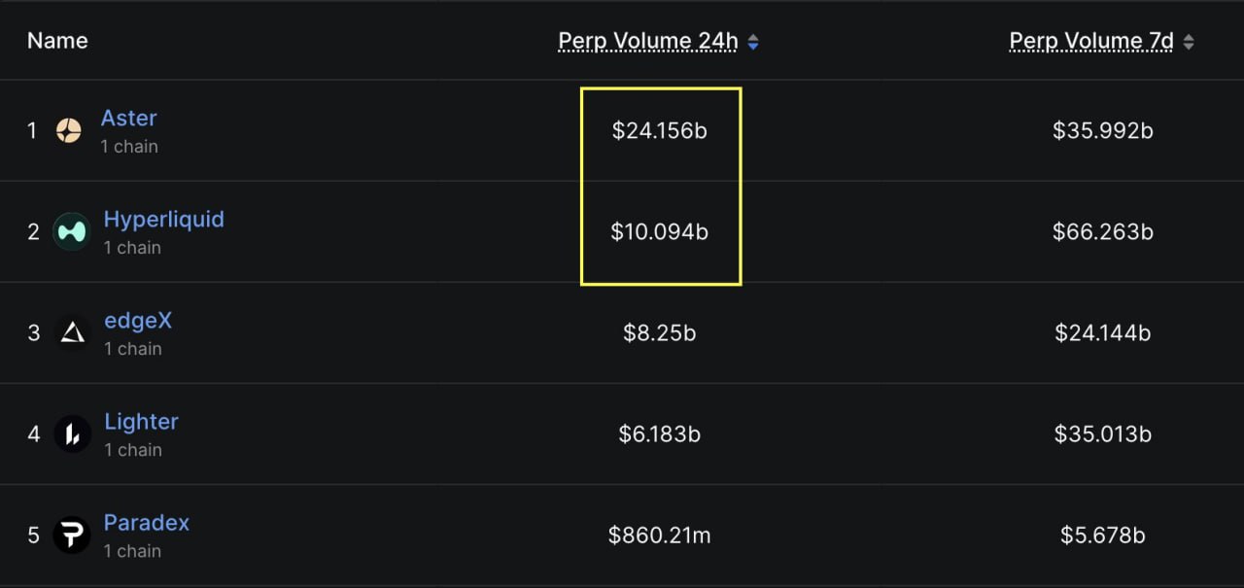1244x588 pixels.
Task: Open the Paradex protocol link
Action: click(146, 523)
